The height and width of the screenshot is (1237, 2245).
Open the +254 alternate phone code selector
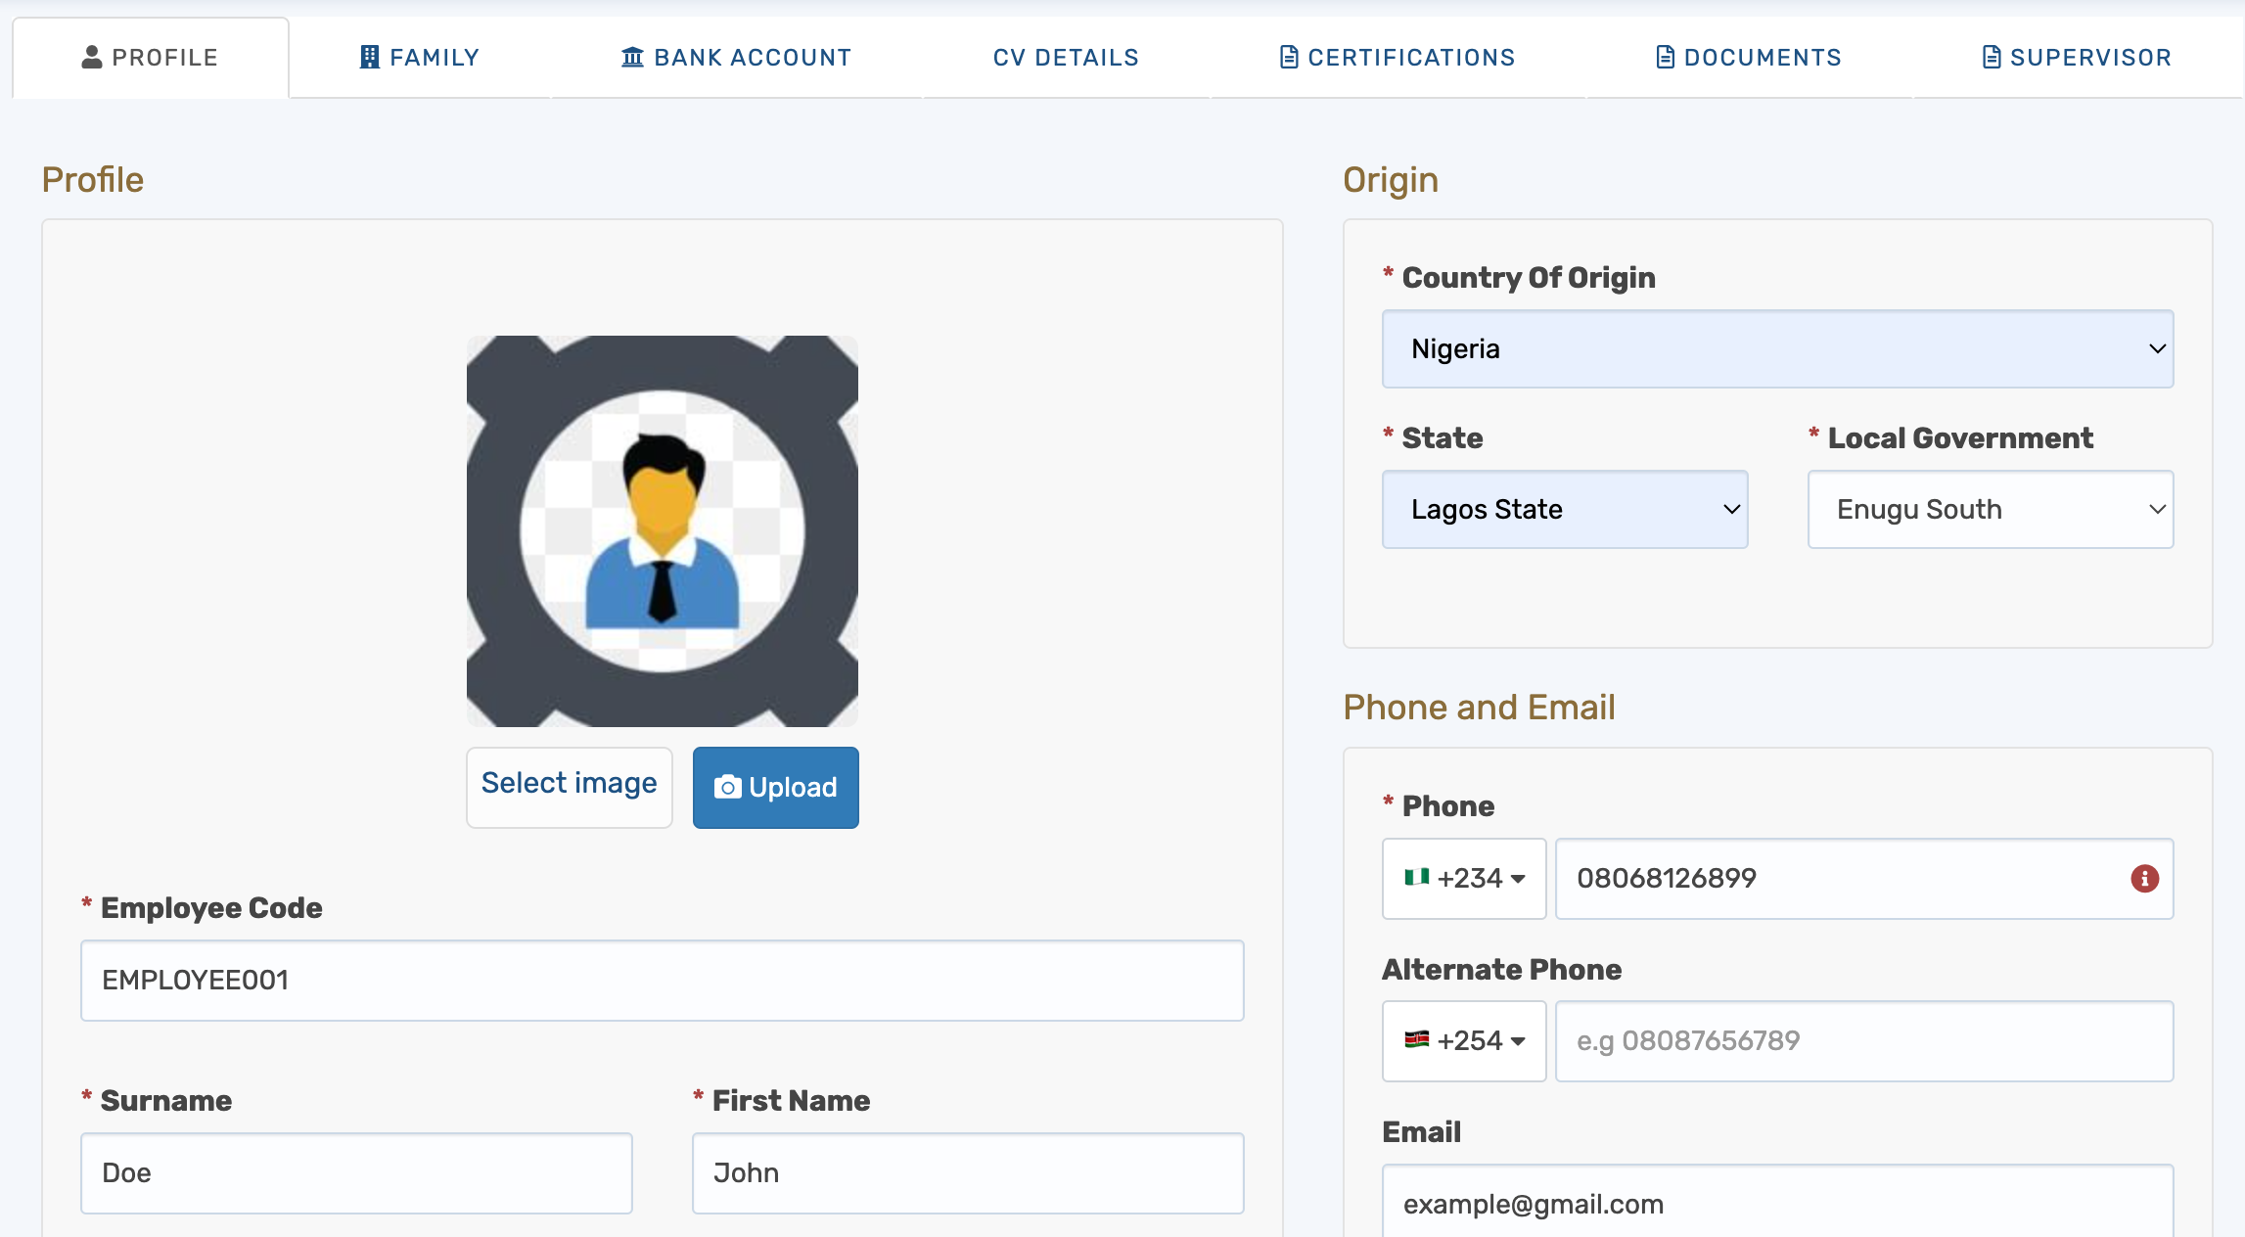pyautogui.click(x=1464, y=1041)
